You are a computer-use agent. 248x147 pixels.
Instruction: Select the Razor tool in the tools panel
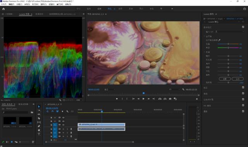[x=39, y=118]
